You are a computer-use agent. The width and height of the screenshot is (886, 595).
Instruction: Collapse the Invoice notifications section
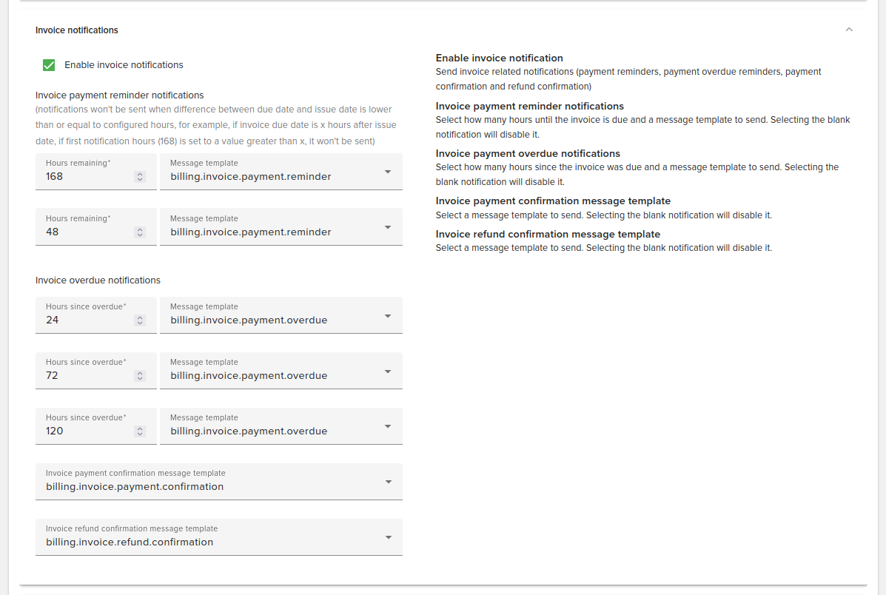[x=849, y=30]
